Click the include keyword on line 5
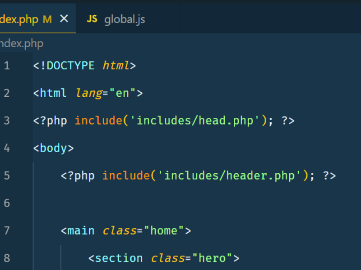Screen dimensions: 361x270 click(126, 175)
